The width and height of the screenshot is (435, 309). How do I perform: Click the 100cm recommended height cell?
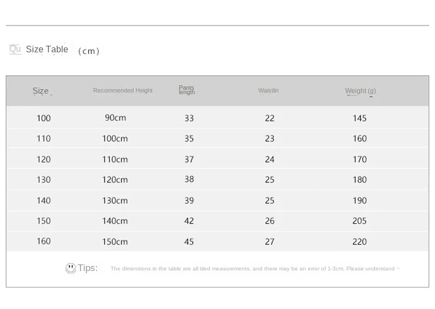coord(115,139)
